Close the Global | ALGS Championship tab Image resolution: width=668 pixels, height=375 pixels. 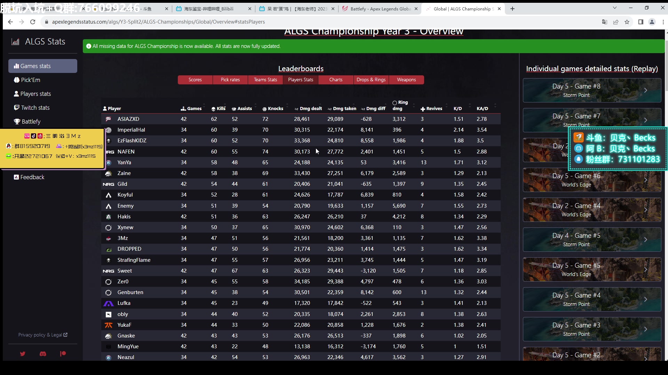499,9
